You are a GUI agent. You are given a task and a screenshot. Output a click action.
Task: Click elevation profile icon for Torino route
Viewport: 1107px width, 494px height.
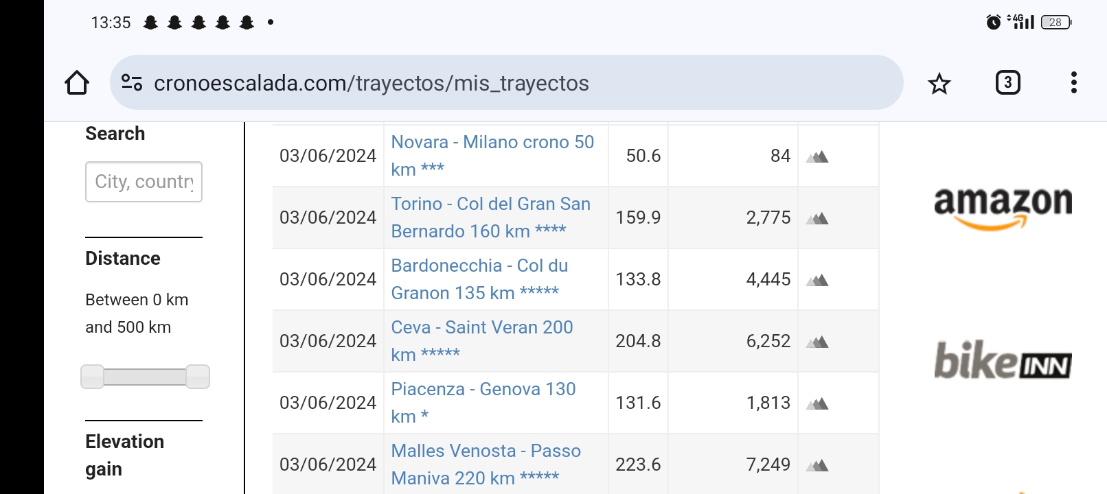pyautogui.click(x=817, y=219)
